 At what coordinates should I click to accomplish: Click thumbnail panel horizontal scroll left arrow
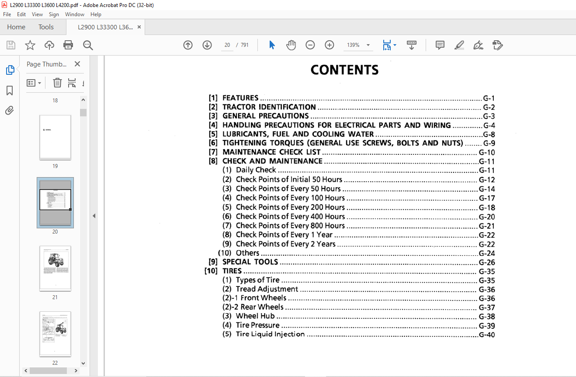tap(27, 370)
